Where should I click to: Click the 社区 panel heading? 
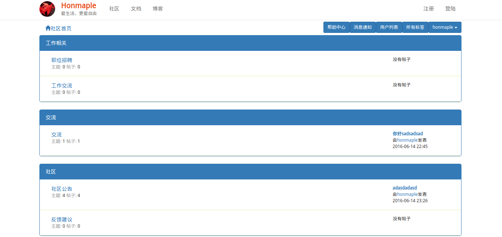click(250, 172)
